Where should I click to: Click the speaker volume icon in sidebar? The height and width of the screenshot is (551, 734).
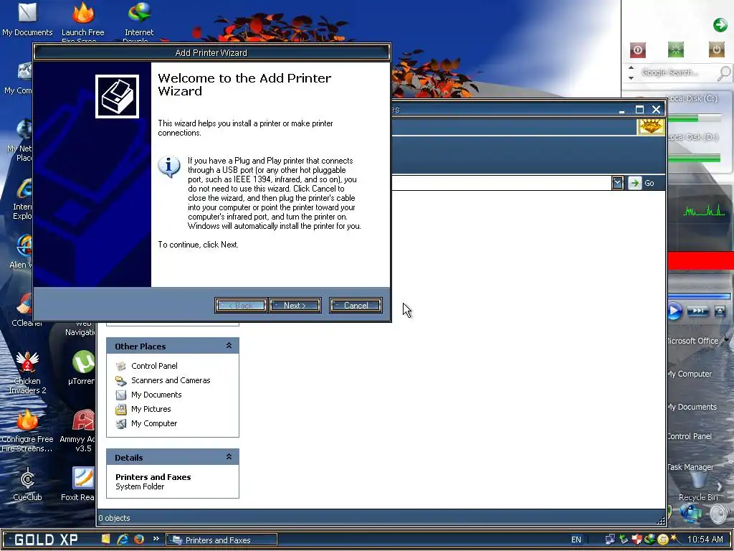click(720, 514)
